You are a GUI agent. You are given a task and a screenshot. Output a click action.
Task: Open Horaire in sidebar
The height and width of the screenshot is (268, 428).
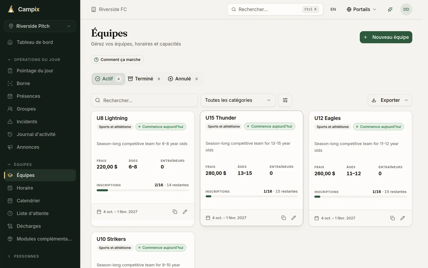40,188
